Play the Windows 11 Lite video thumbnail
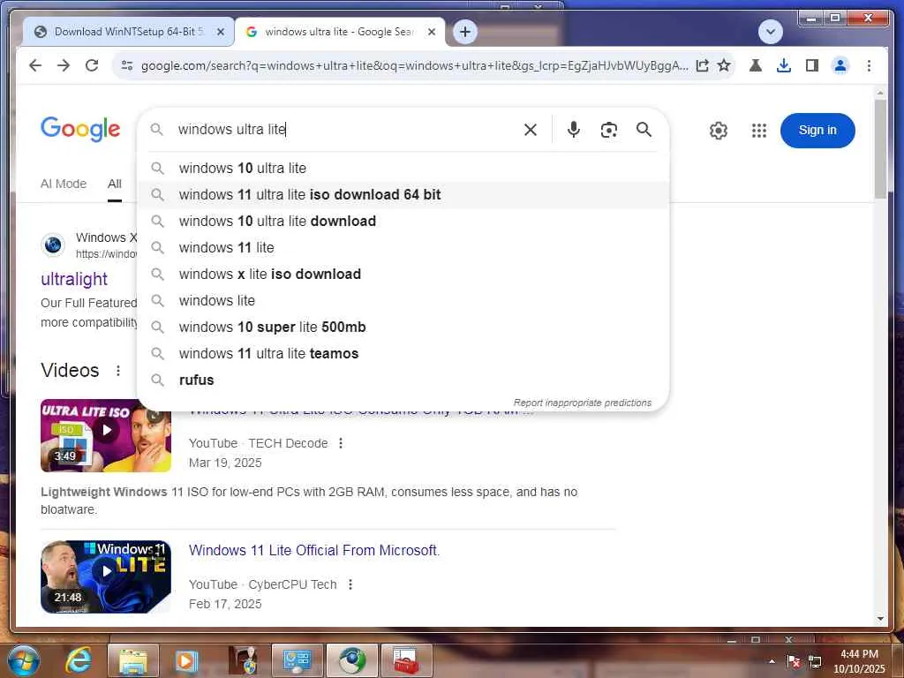The width and height of the screenshot is (904, 678). pyautogui.click(x=106, y=576)
